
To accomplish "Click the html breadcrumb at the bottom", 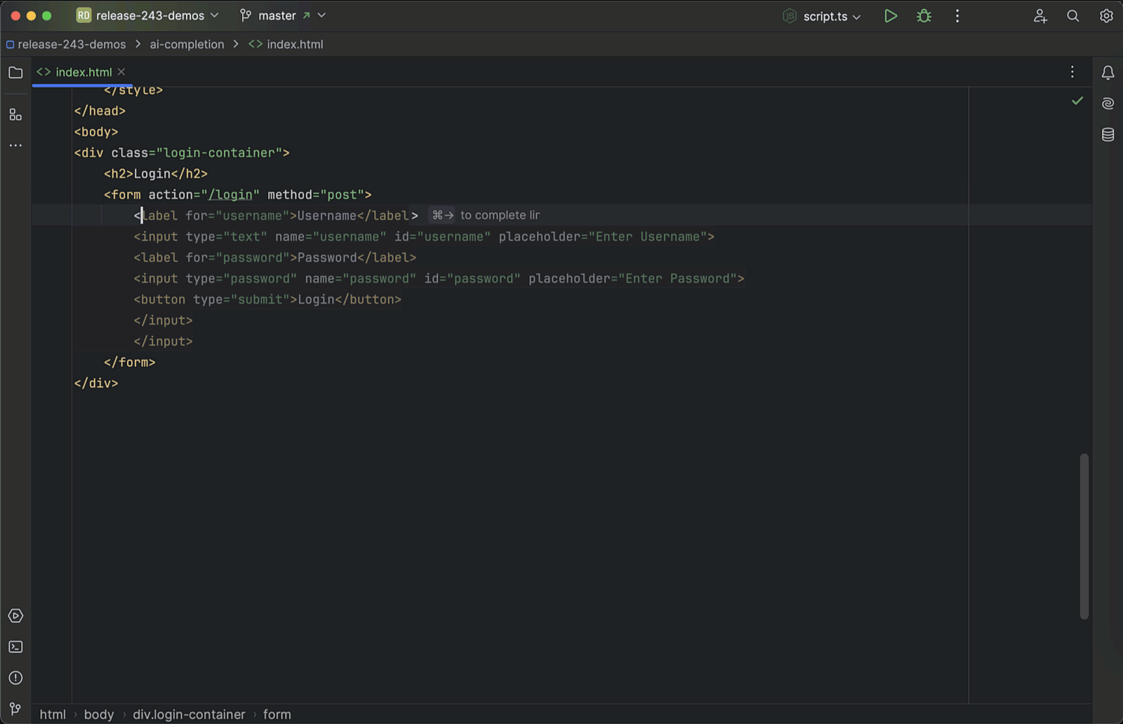I will [53, 714].
